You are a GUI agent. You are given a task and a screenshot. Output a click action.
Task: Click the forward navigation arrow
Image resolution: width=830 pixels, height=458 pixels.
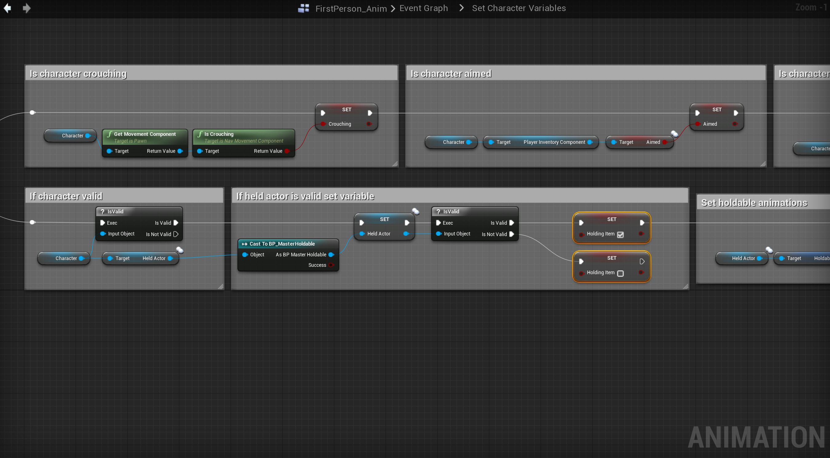27,8
